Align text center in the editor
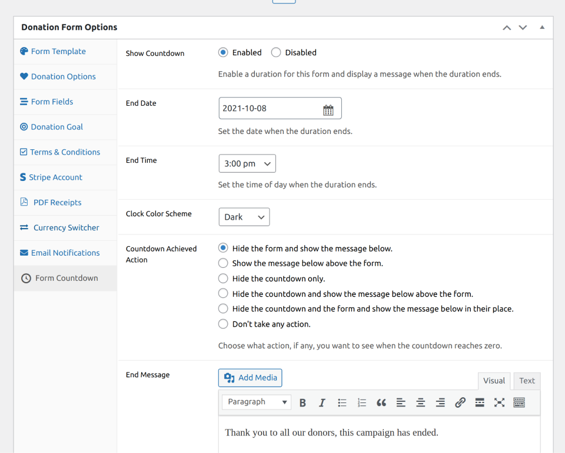 coord(420,402)
